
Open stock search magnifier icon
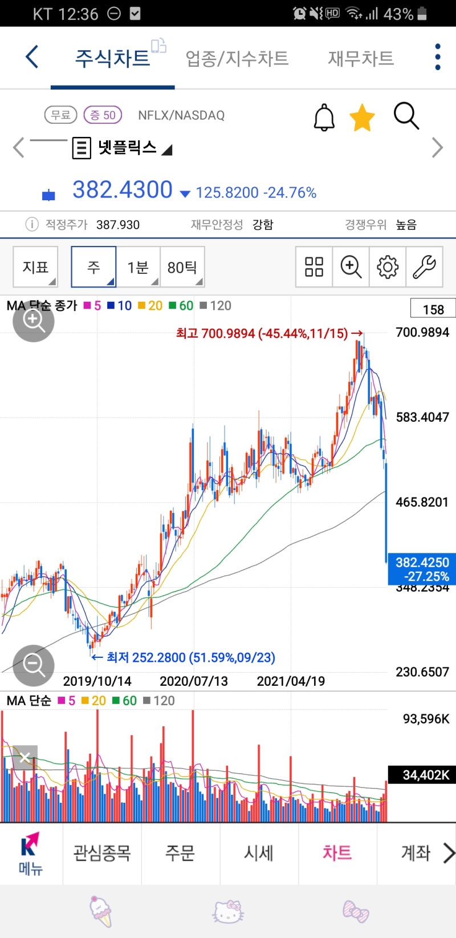tap(406, 116)
